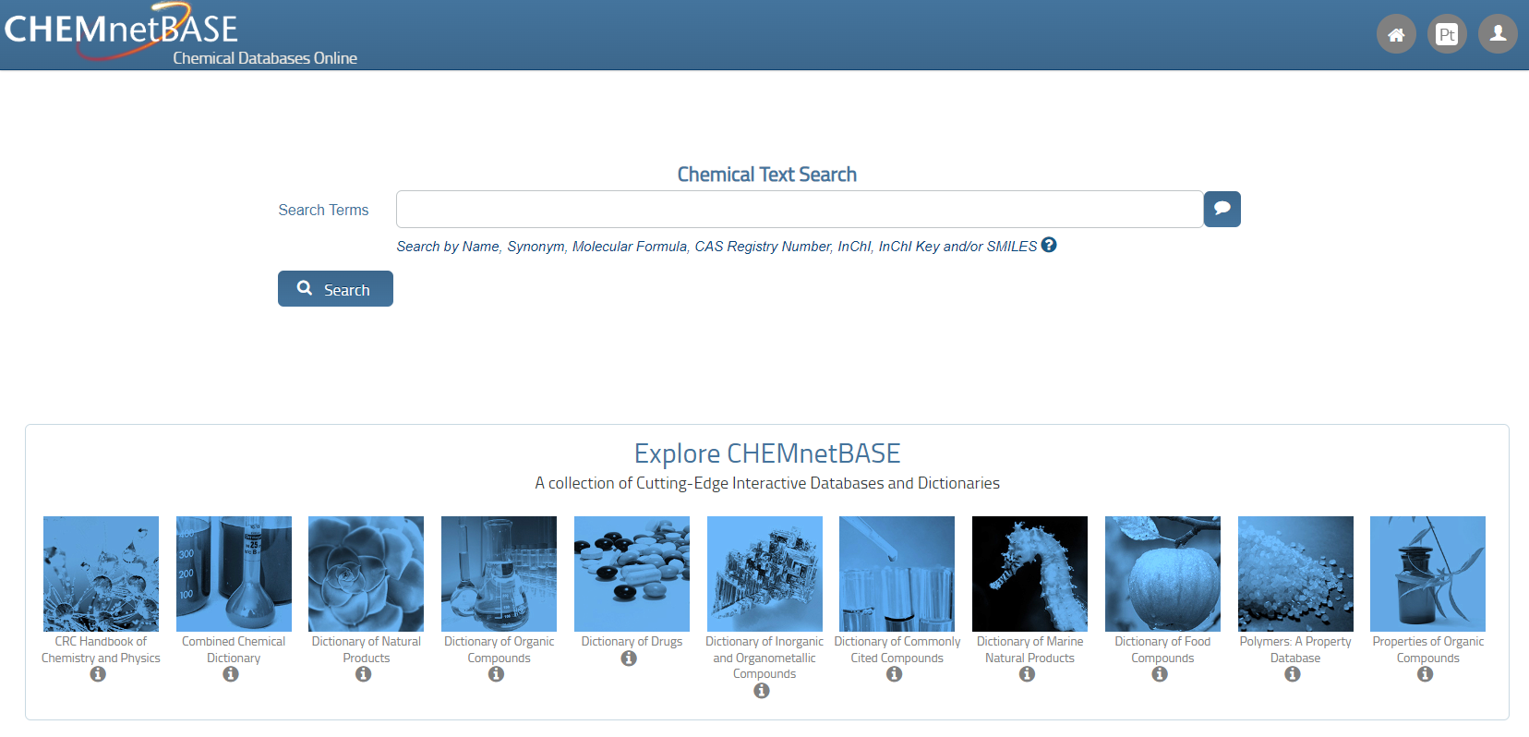Follow Dictionary of Inorganic and Organometallic Compounds link
The height and width of the screenshot is (737, 1529).
click(x=764, y=658)
